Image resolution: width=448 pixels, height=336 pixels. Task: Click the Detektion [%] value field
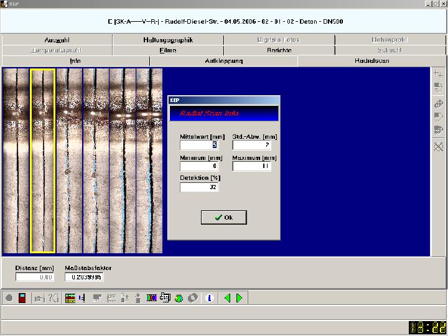pyautogui.click(x=198, y=187)
